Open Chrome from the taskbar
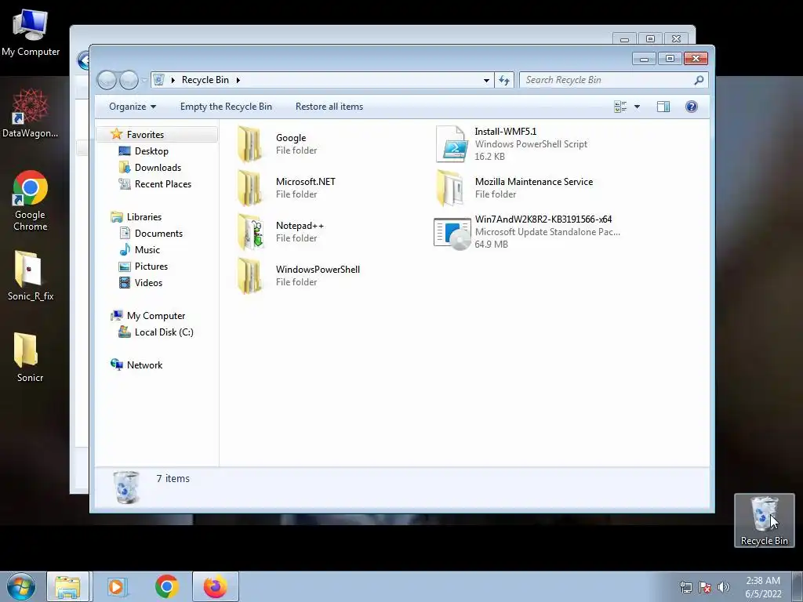Screen dimensions: 803x602 (166, 586)
